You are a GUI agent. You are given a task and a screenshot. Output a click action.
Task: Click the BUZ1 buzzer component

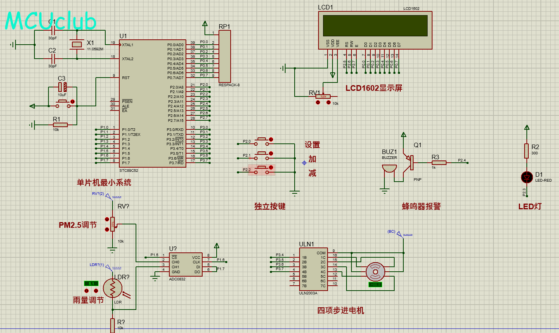click(x=389, y=168)
